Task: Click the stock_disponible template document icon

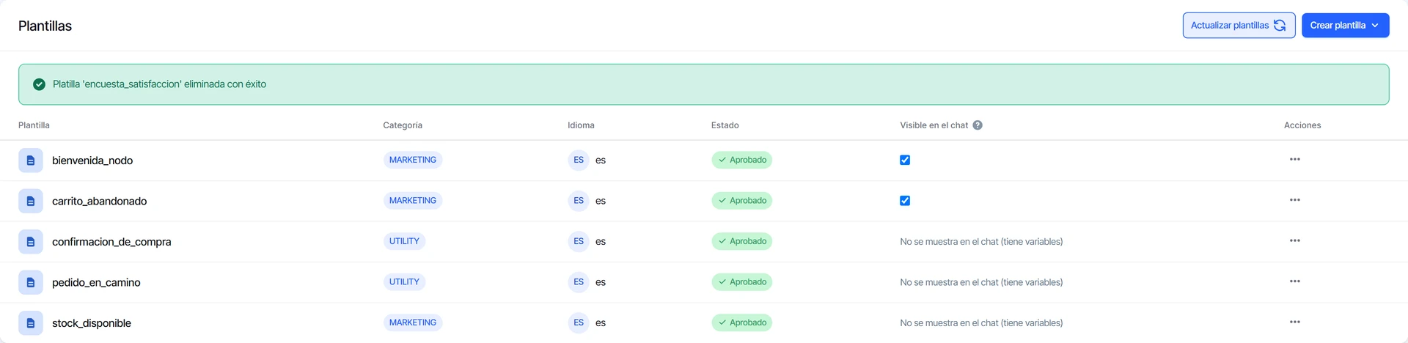Action: coord(31,322)
